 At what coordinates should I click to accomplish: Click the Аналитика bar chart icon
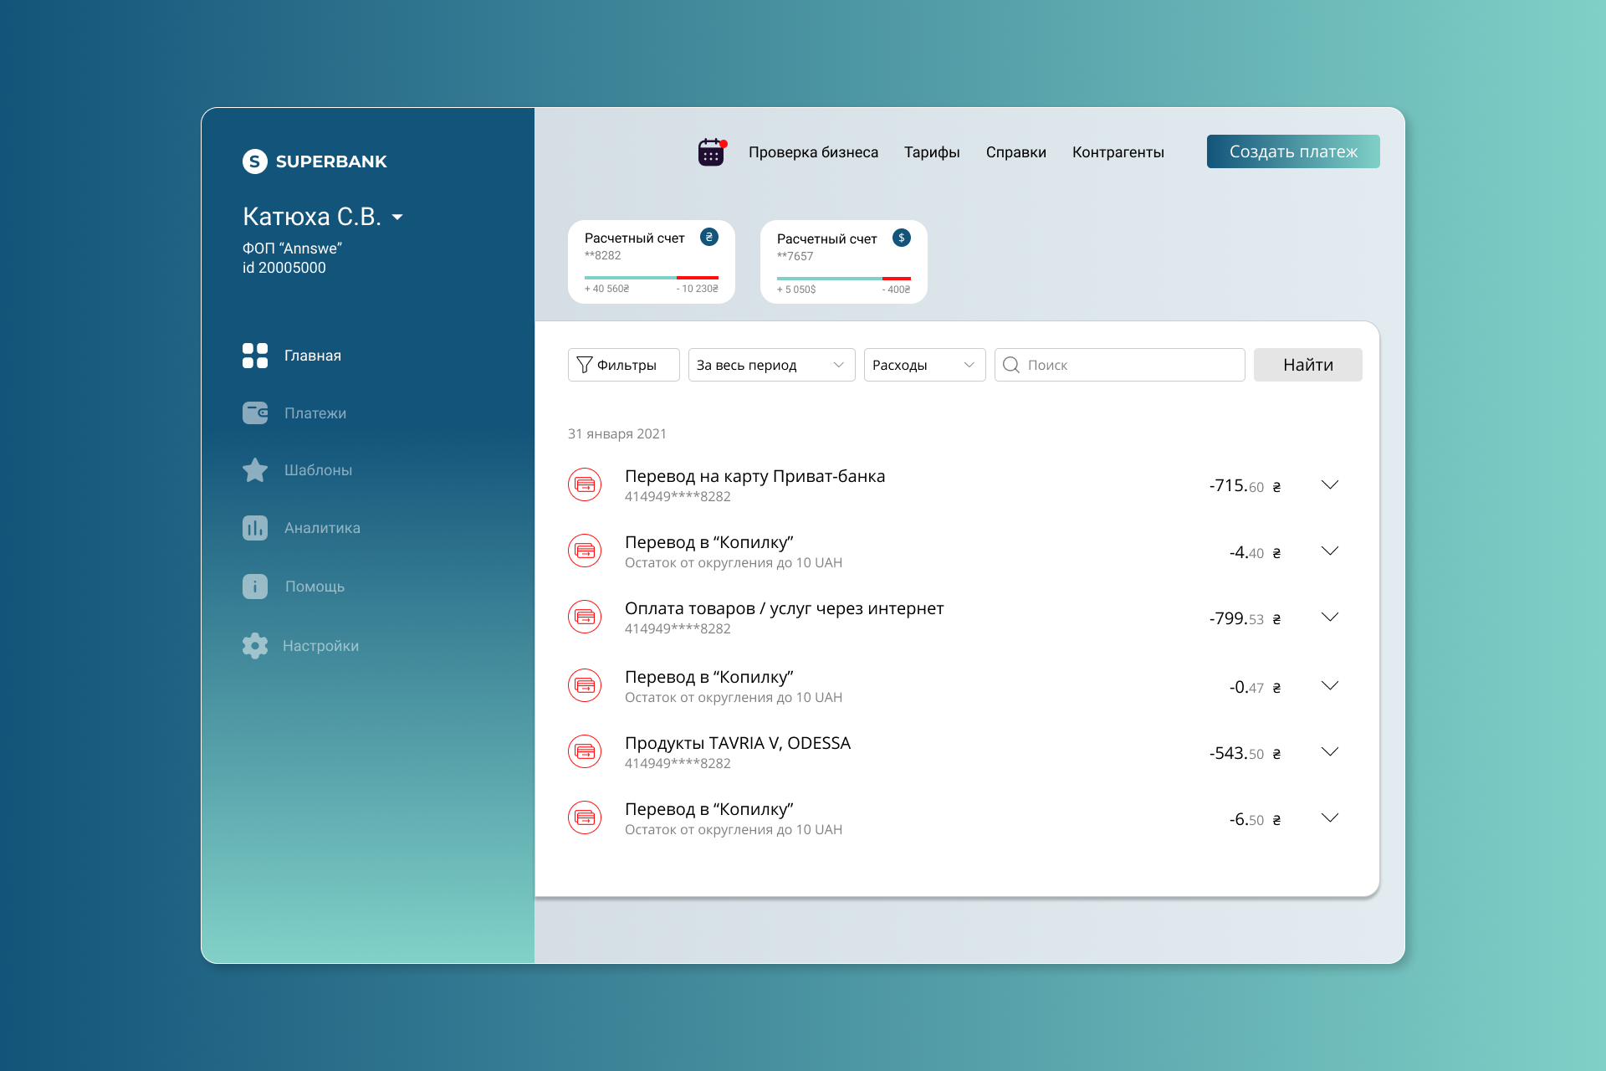(255, 528)
